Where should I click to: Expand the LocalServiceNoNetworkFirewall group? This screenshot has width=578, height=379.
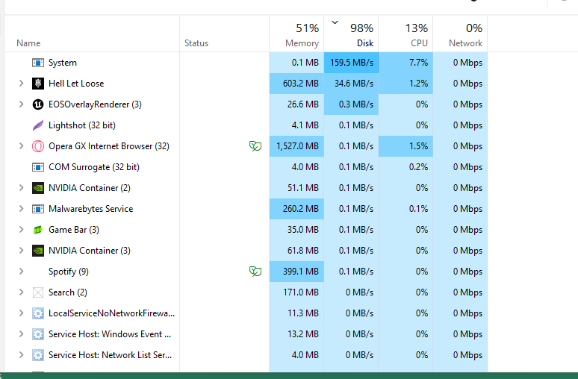[x=22, y=313]
